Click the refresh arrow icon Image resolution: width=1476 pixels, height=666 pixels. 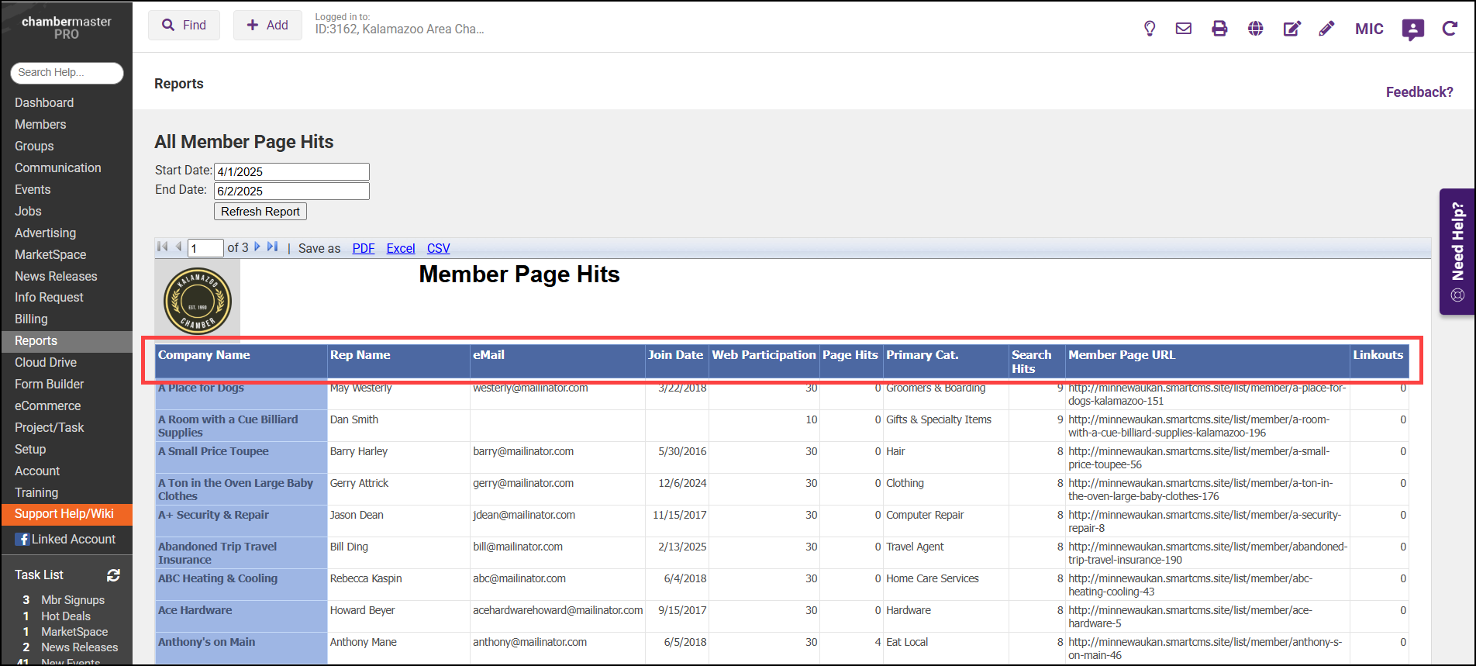pyautogui.click(x=1449, y=29)
